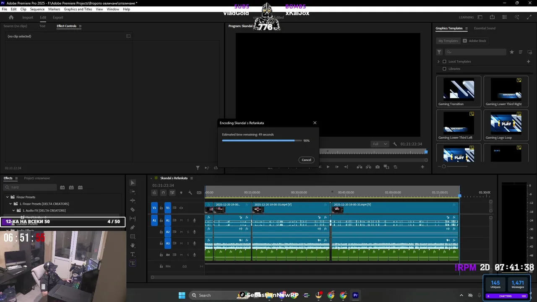This screenshot has width=537, height=302.
Task: Toggle Snap in Timeline magnet
Action: (x=163, y=193)
